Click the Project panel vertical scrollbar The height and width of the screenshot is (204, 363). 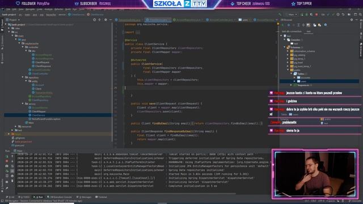tap(112, 82)
